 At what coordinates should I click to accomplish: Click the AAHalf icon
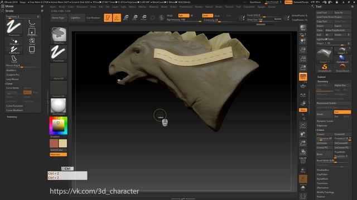(x=303, y=68)
